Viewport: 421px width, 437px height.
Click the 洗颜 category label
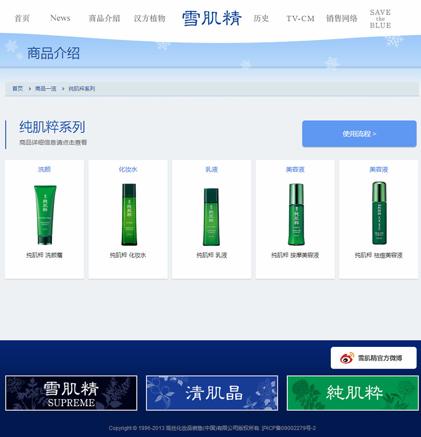(45, 169)
